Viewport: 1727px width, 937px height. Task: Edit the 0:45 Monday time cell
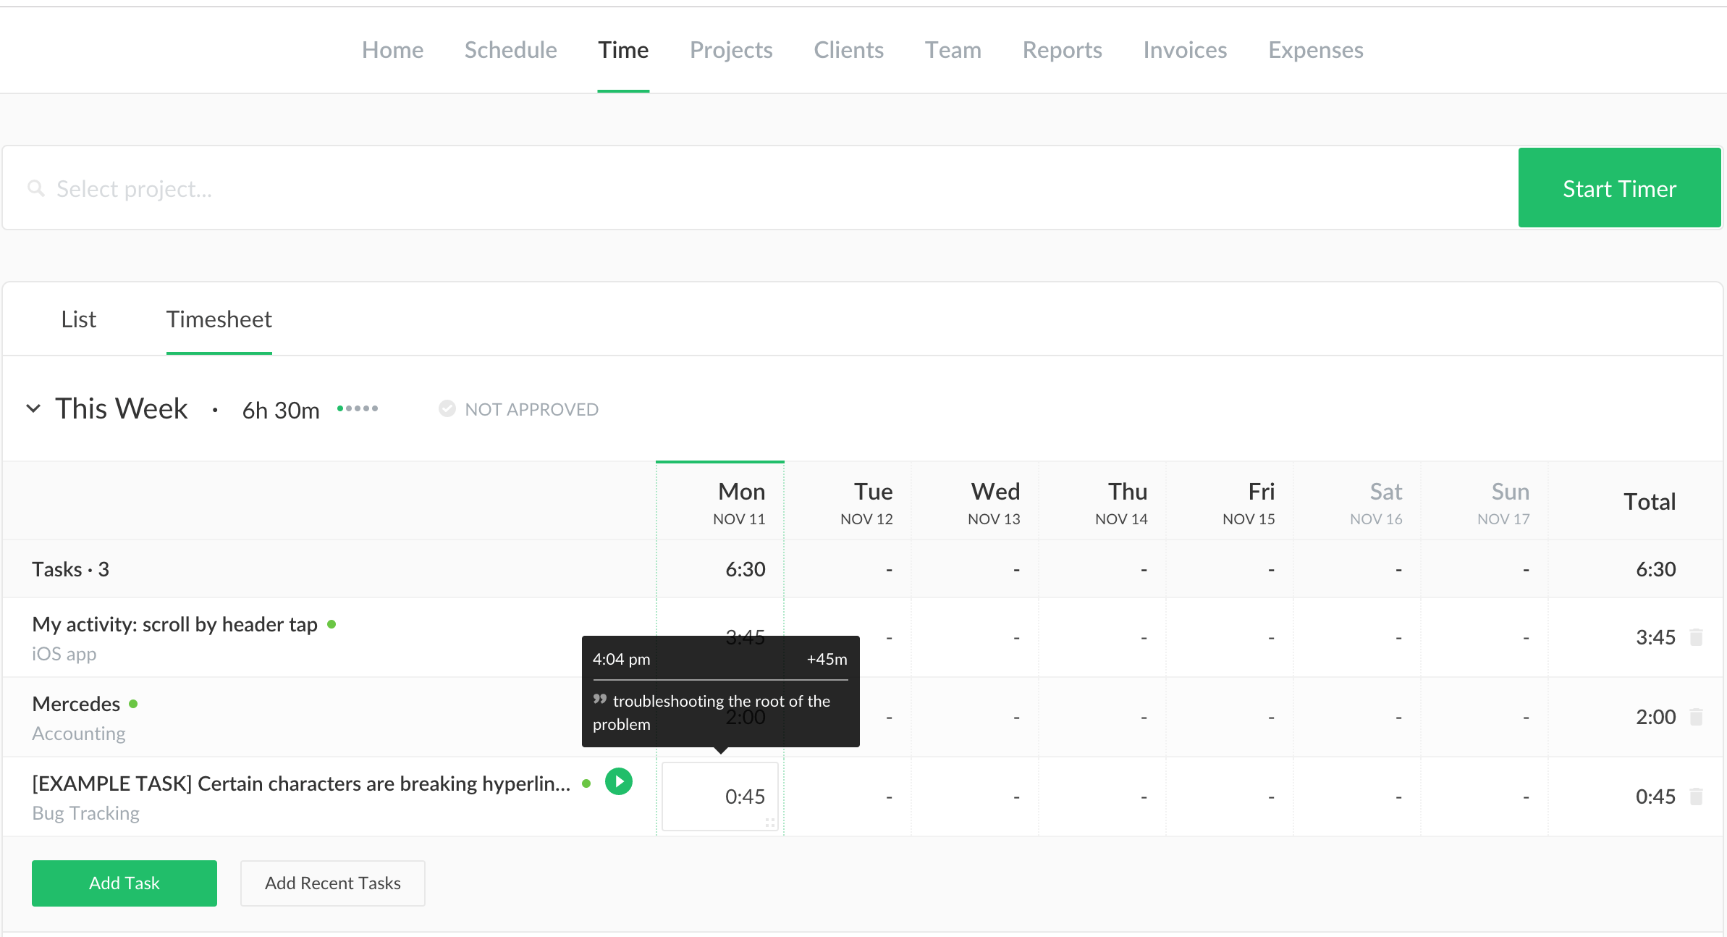720,797
